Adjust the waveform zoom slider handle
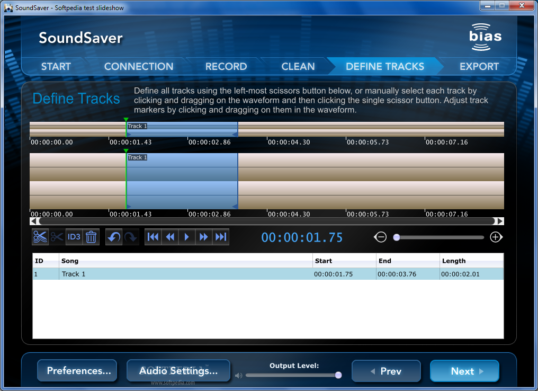The width and height of the screenshot is (538, 391). click(396, 237)
